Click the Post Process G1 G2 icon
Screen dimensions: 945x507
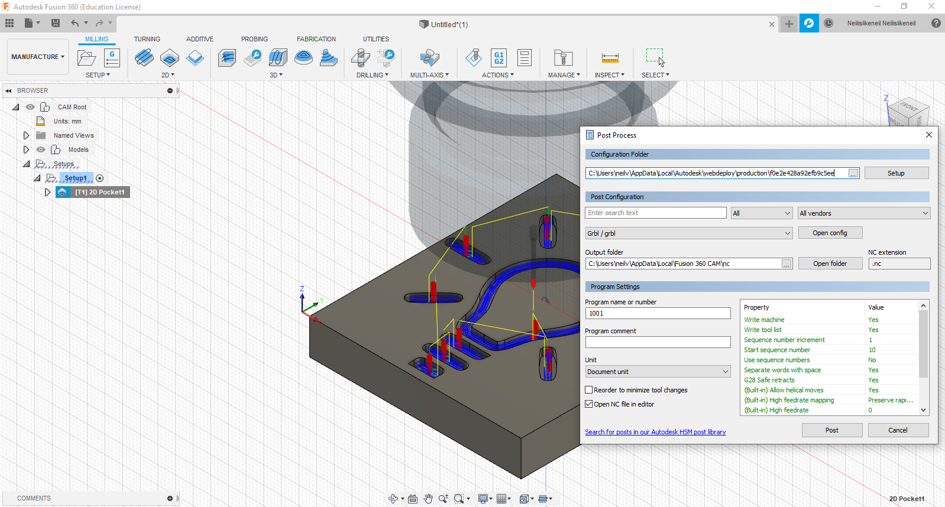499,58
